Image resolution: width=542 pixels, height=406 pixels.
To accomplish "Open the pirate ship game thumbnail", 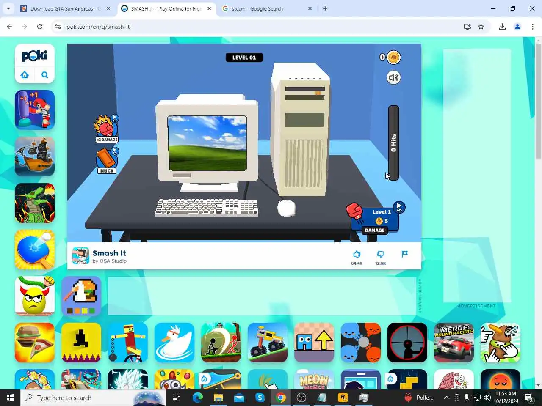I will coord(35,156).
